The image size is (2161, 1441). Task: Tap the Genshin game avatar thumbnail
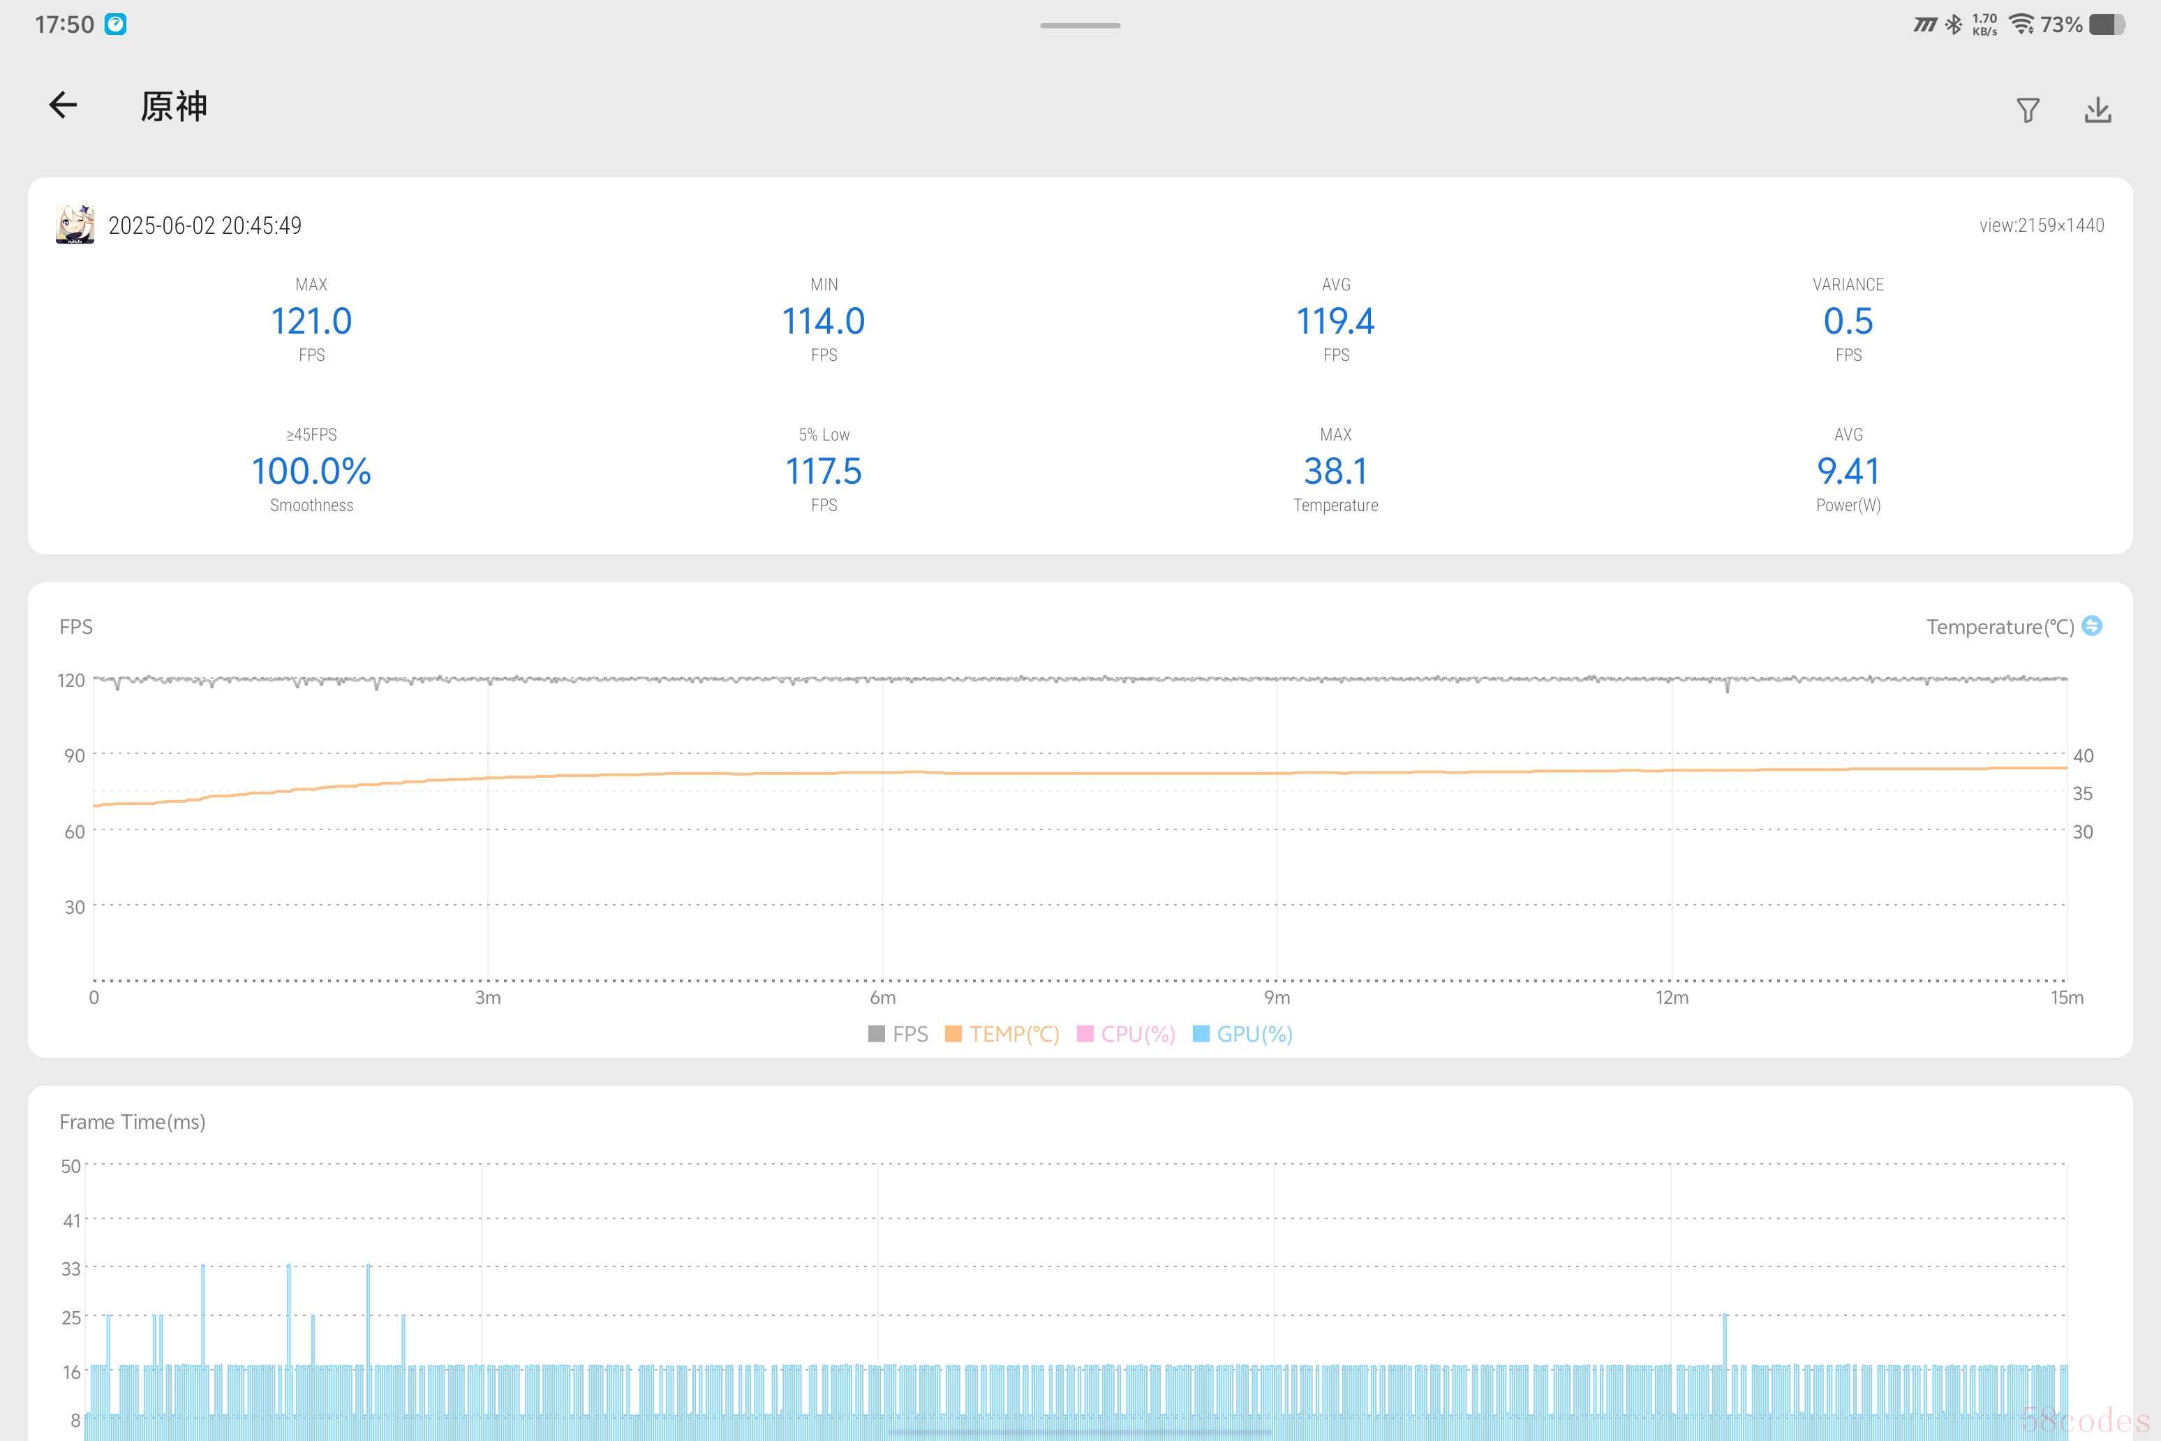click(x=75, y=225)
